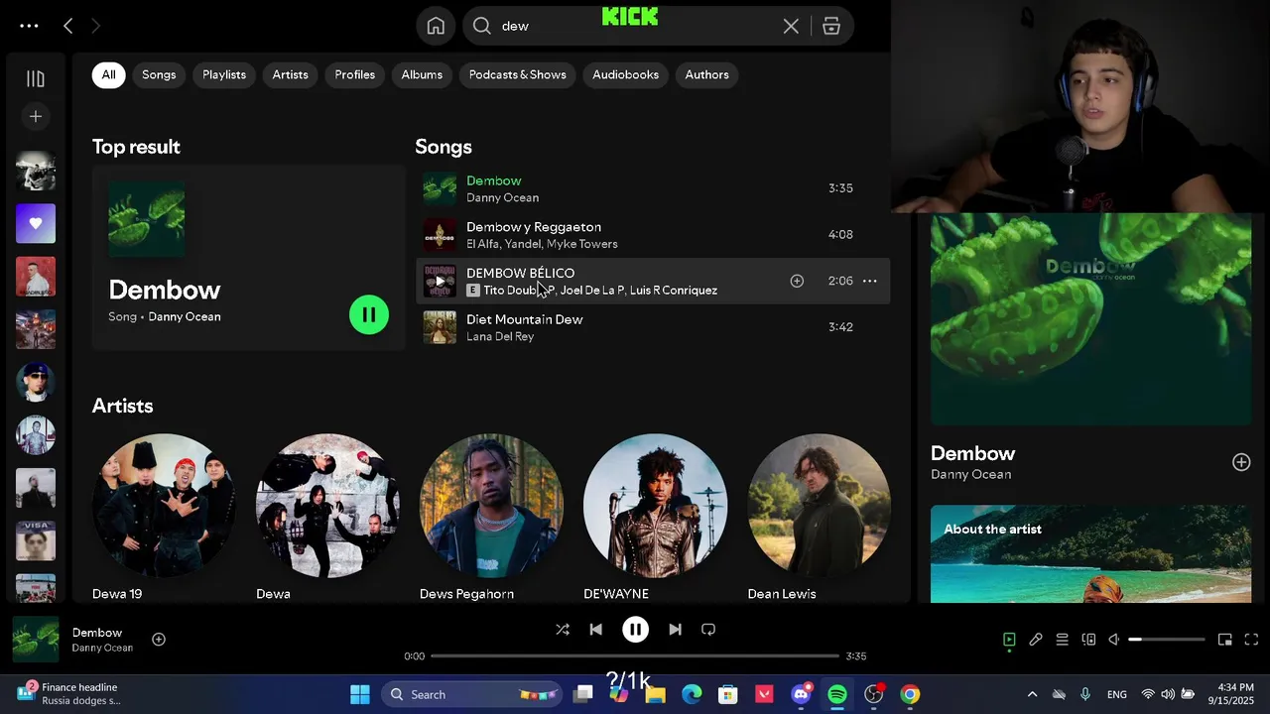The width and height of the screenshot is (1270, 714).
Task: Open Discord from the taskbar
Action: (x=802, y=694)
